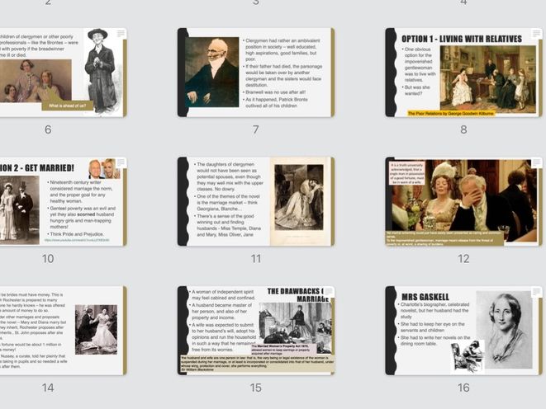
Task: Click slide number label 7
Action: [x=256, y=129]
